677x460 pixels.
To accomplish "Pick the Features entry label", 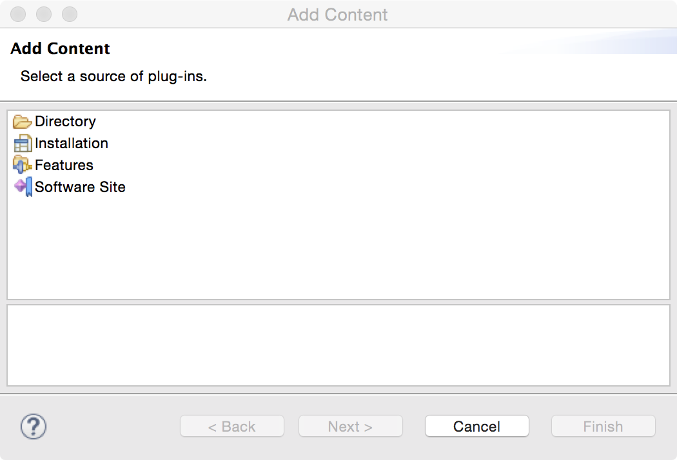I will click(x=64, y=166).
